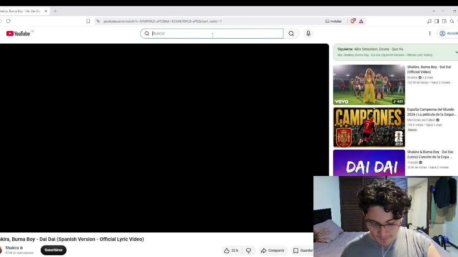The width and height of the screenshot is (458, 257).
Task: Open Dai Dai Official Video thumbnail
Action: pyautogui.click(x=369, y=85)
